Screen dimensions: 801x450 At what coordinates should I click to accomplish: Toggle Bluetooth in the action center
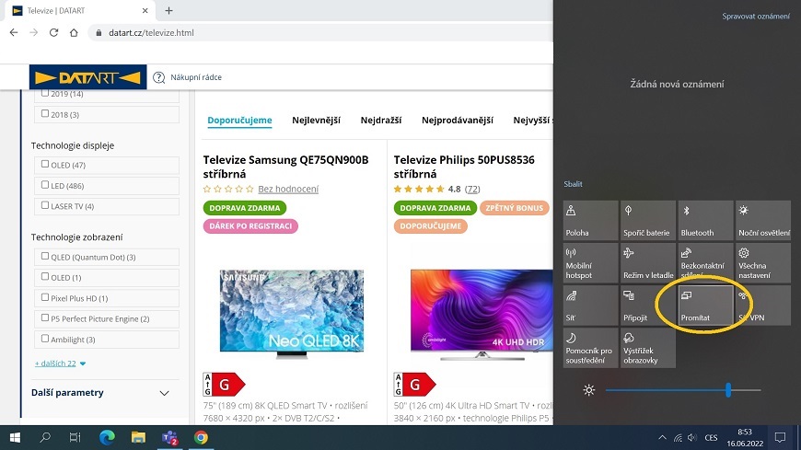tap(705, 220)
